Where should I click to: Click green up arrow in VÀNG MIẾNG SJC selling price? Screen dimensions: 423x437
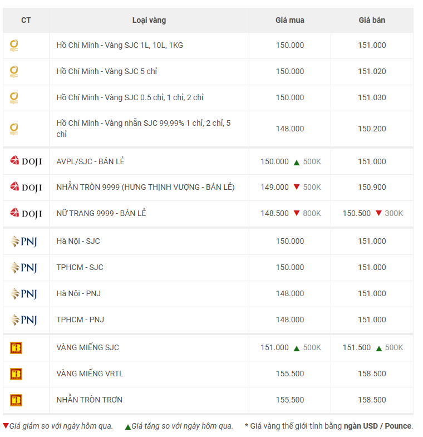(378, 348)
